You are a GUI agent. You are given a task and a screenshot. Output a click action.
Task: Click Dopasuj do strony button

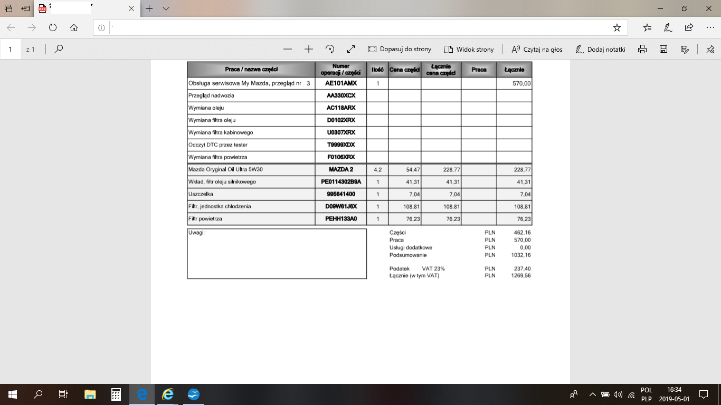click(400, 49)
